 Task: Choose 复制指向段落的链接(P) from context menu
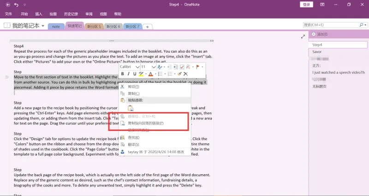pyautogui.click(x=155, y=123)
